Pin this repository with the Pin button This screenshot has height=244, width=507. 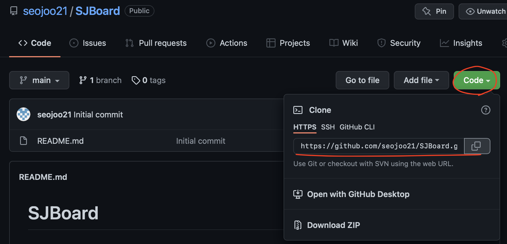click(434, 11)
